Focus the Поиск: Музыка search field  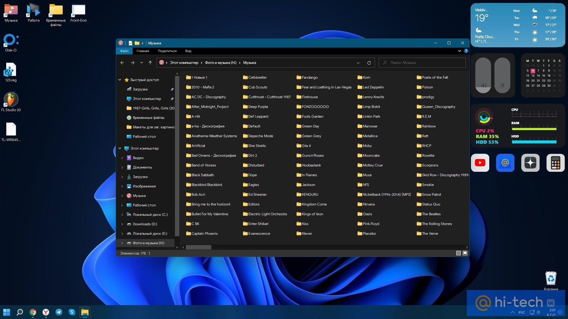(422, 63)
